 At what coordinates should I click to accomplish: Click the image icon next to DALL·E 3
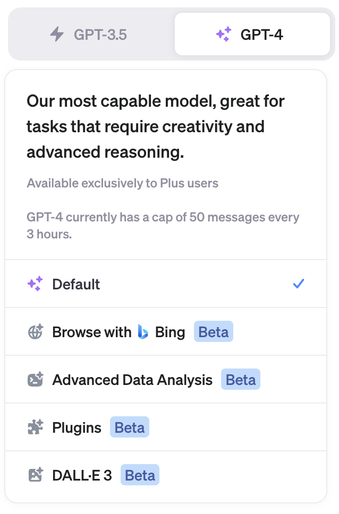[x=35, y=475]
